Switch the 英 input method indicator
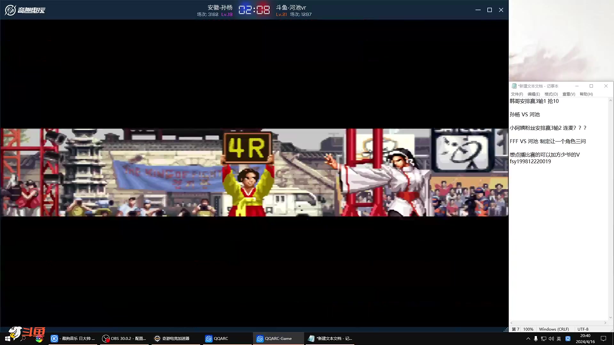Image resolution: width=614 pixels, height=345 pixels. point(559,338)
